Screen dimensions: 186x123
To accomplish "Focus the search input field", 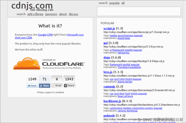I will (x=139, y=11).
